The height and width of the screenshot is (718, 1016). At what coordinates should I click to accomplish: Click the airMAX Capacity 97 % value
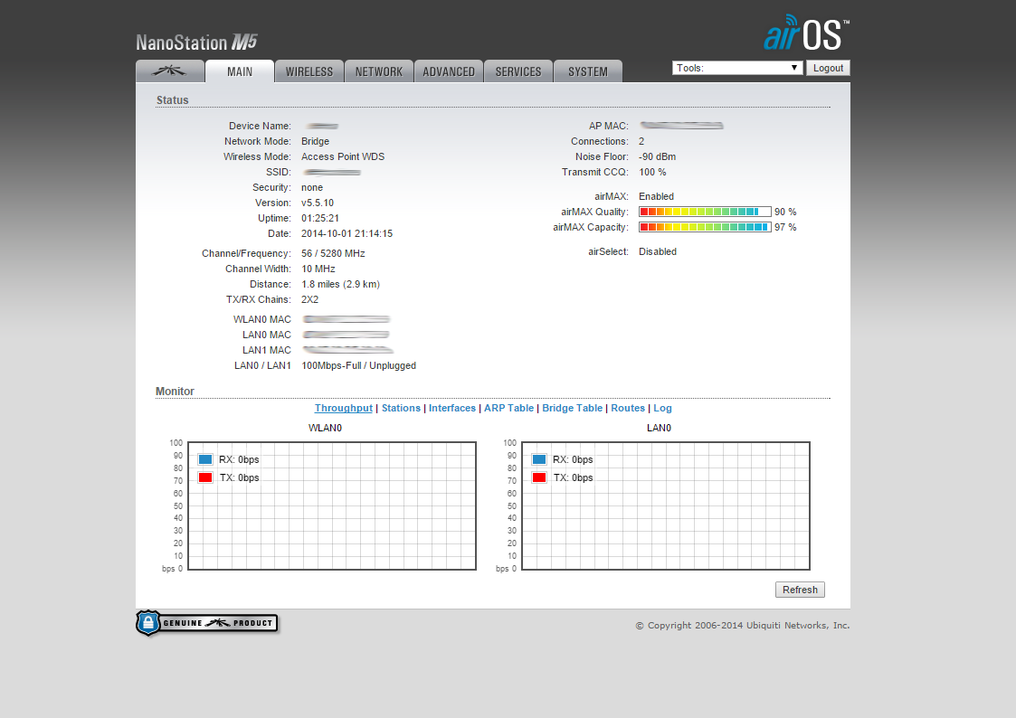[785, 227]
